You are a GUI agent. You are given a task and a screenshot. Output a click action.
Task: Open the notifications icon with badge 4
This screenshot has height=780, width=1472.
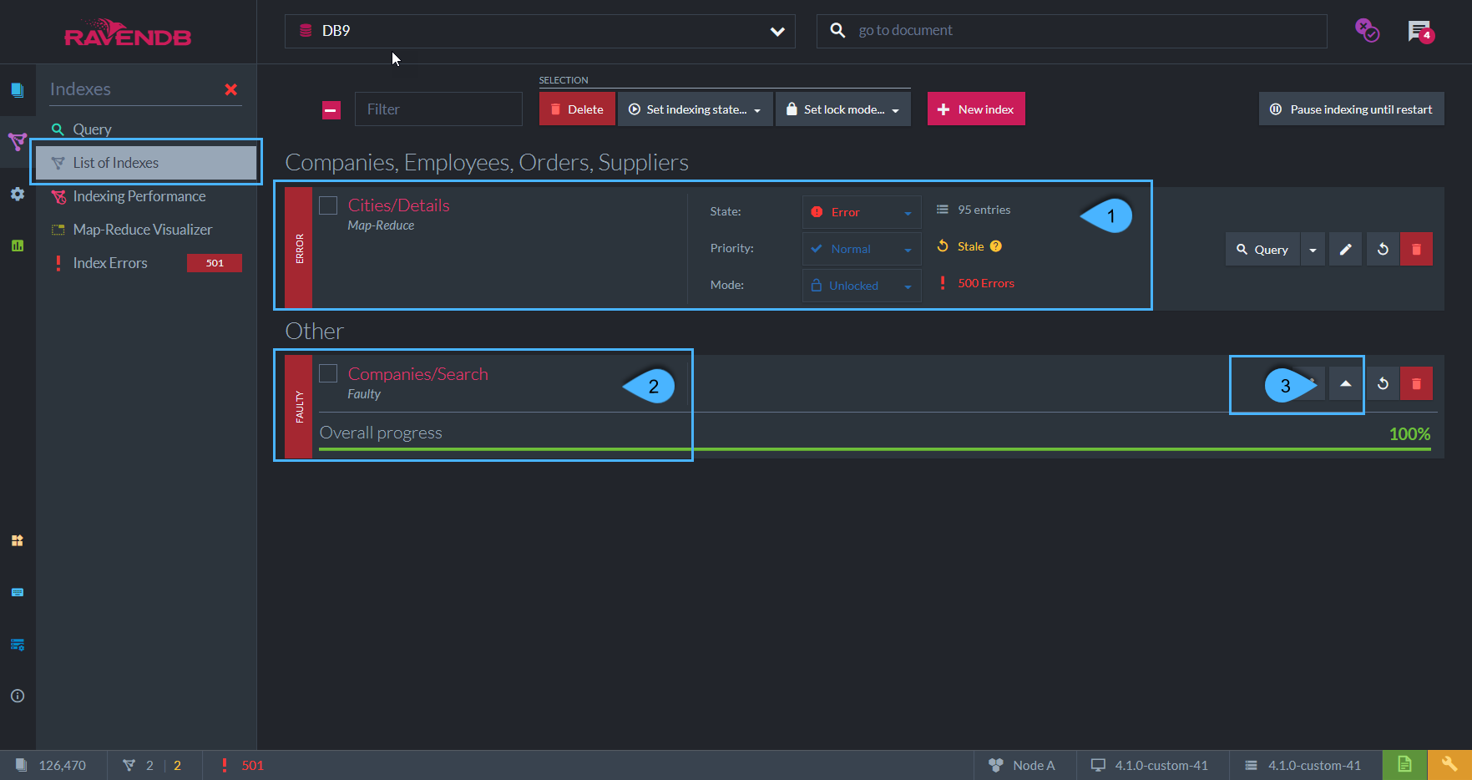[x=1420, y=32]
